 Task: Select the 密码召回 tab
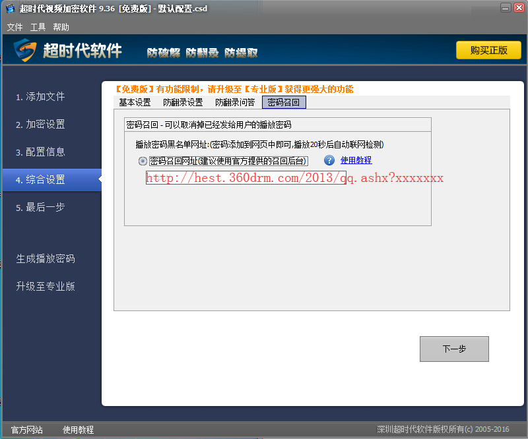284,102
